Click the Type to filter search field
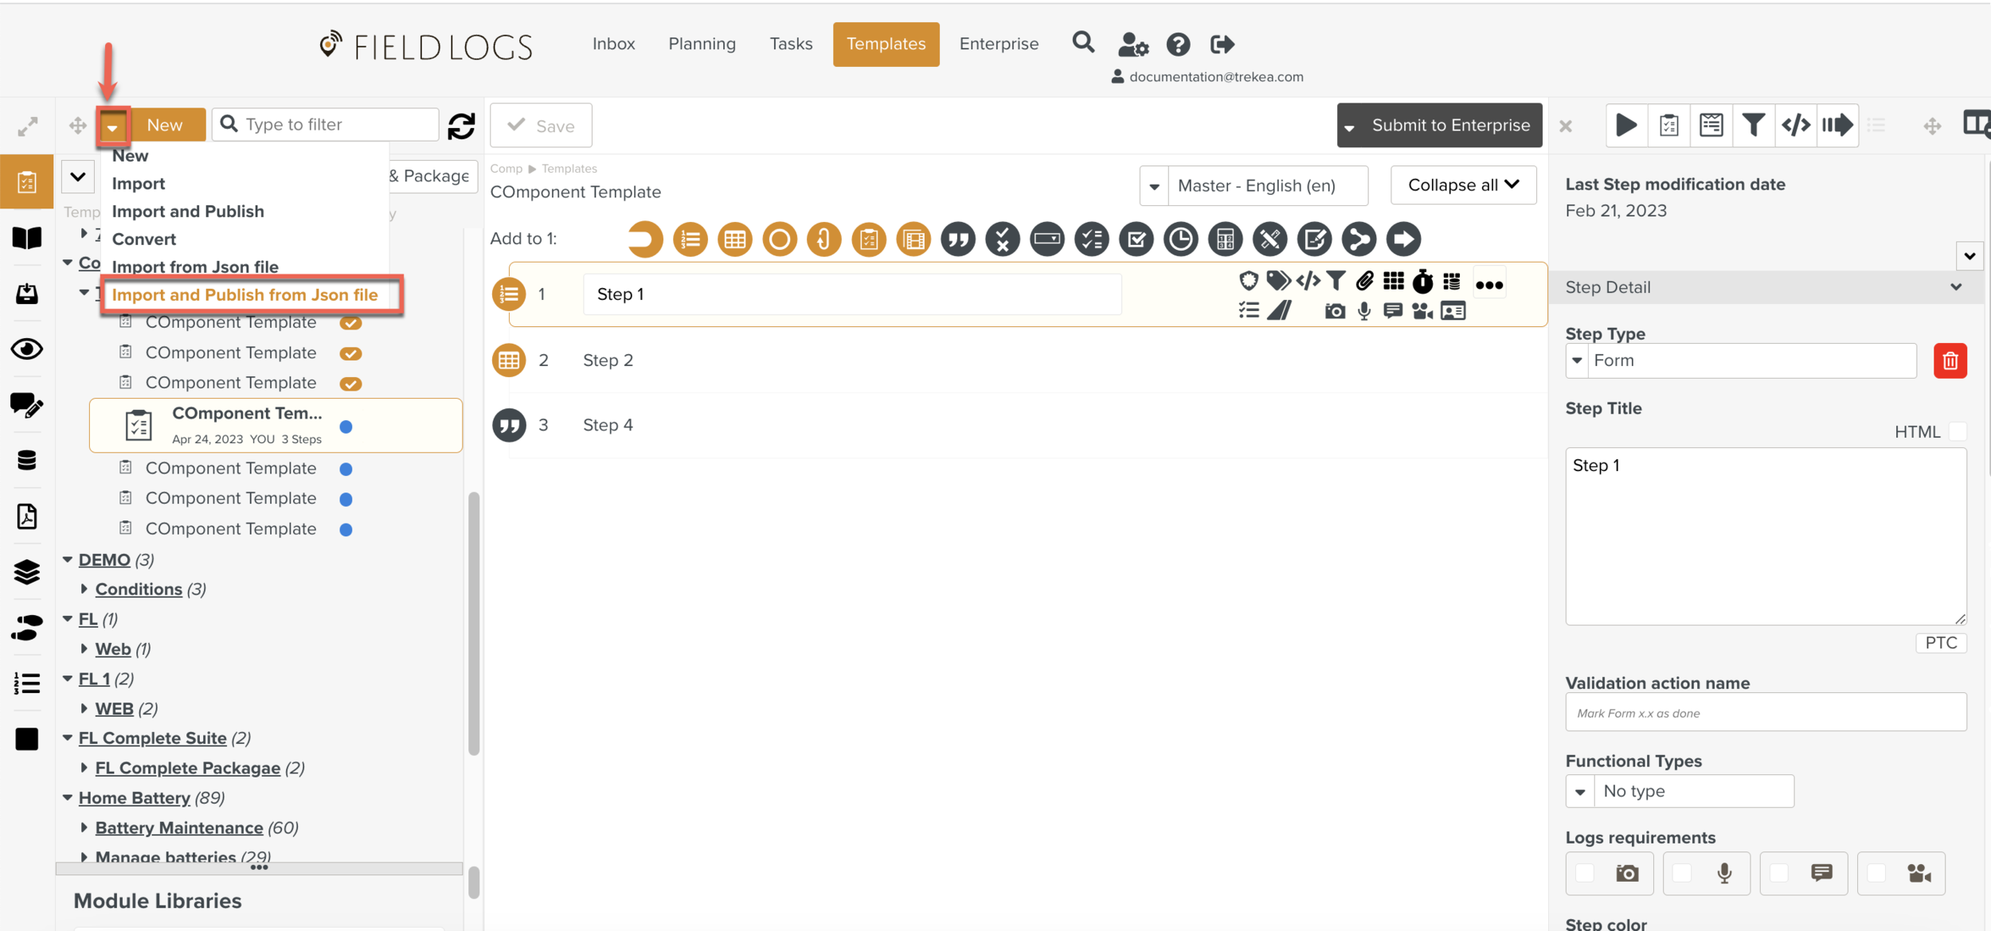The width and height of the screenshot is (1991, 931). (327, 125)
